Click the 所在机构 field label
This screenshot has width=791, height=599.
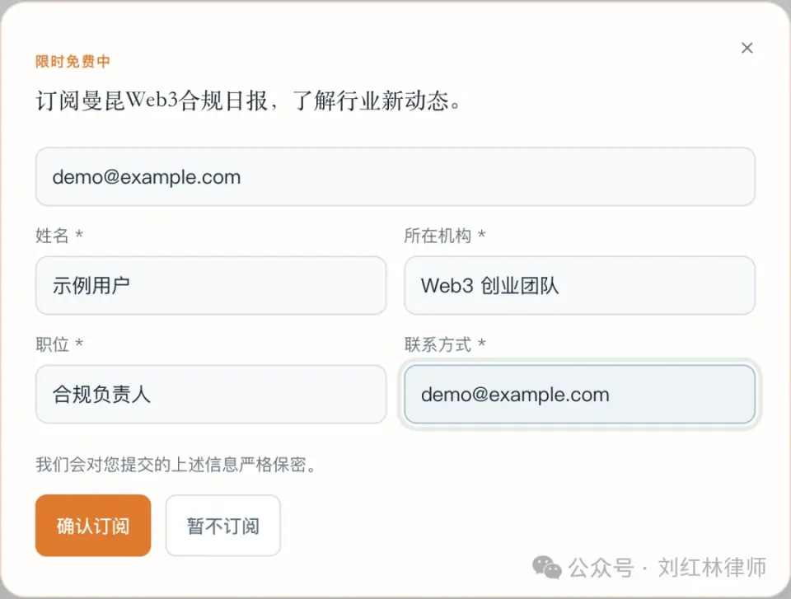click(438, 236)
